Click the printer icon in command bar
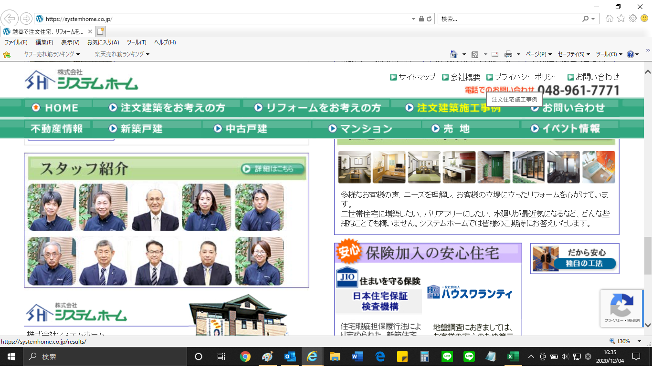Viewport: 652px width, 367px height. pos(508,54)
